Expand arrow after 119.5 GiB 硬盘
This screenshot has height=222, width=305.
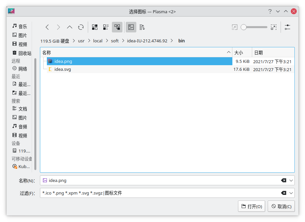click(74, 41)
